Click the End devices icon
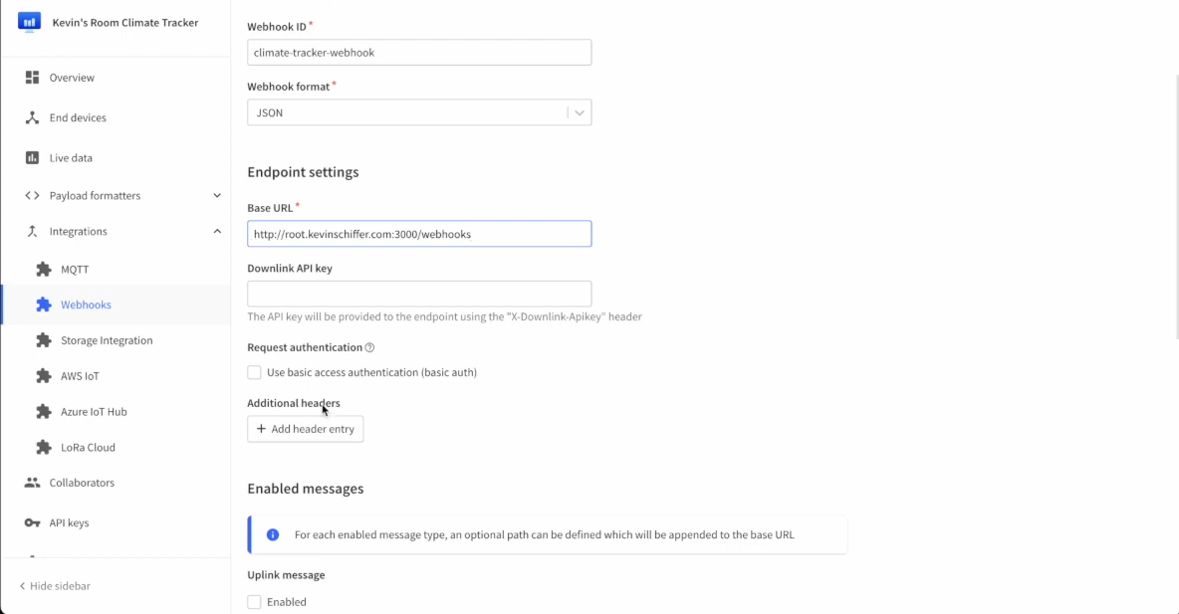The width and height of the screenshot is (1179, 614). [x=32, y=117]
